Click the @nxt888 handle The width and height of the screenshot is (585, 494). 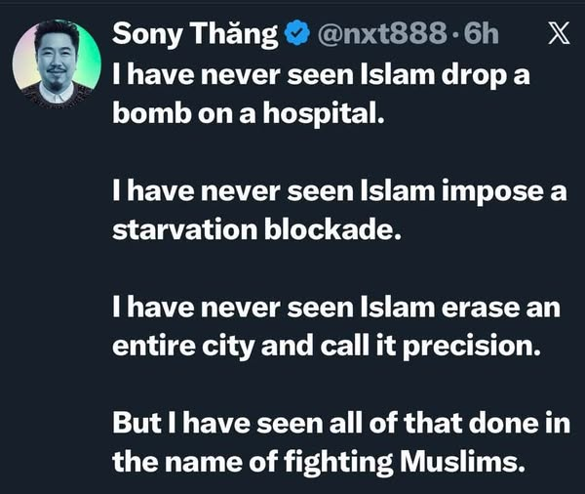381,33
